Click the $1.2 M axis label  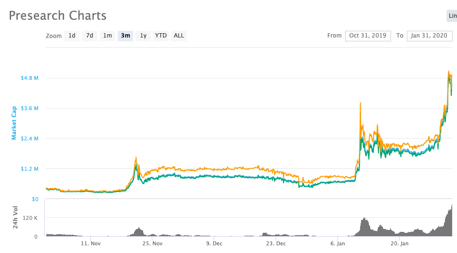(x=29, y=169)
